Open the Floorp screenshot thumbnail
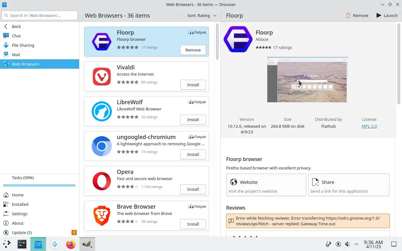The height and width of the screenshot is (251, 402). point(308,79)
